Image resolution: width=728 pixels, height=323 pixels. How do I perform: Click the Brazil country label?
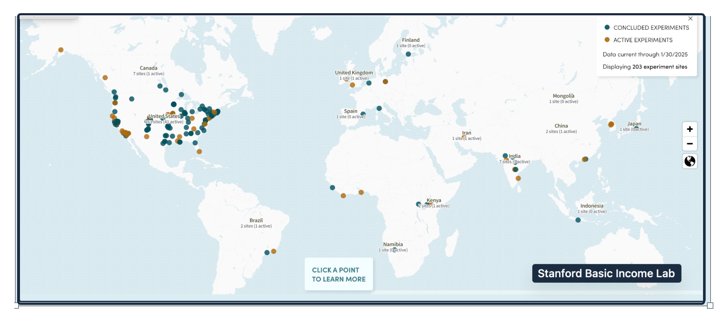coord(256,220)
